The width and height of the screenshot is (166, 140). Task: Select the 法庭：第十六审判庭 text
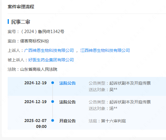107,121
